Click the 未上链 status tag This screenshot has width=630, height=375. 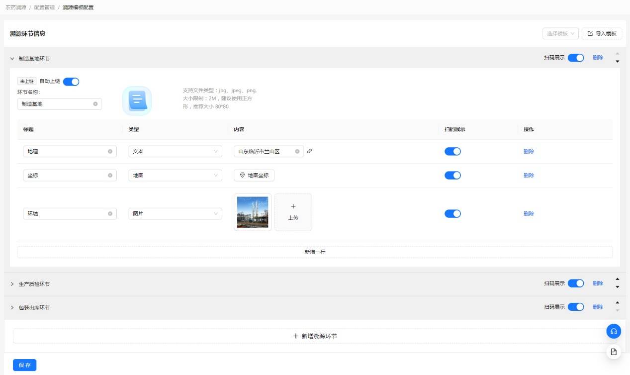[26, 81]
